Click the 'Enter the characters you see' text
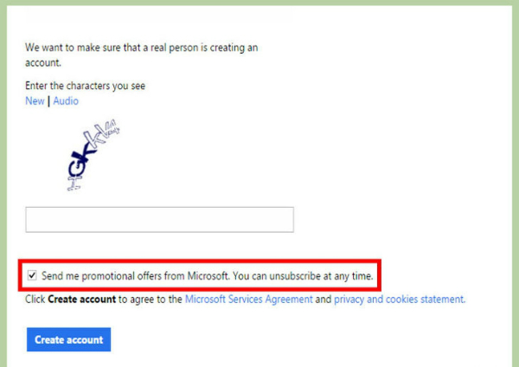519x367 pixels. pyautogui.click(x=85, y=86)
